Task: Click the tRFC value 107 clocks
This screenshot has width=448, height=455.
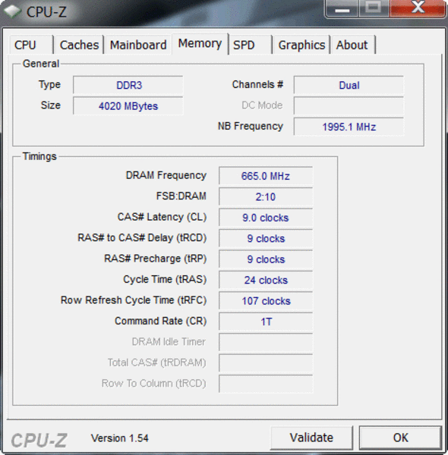Action: (266, 301)
